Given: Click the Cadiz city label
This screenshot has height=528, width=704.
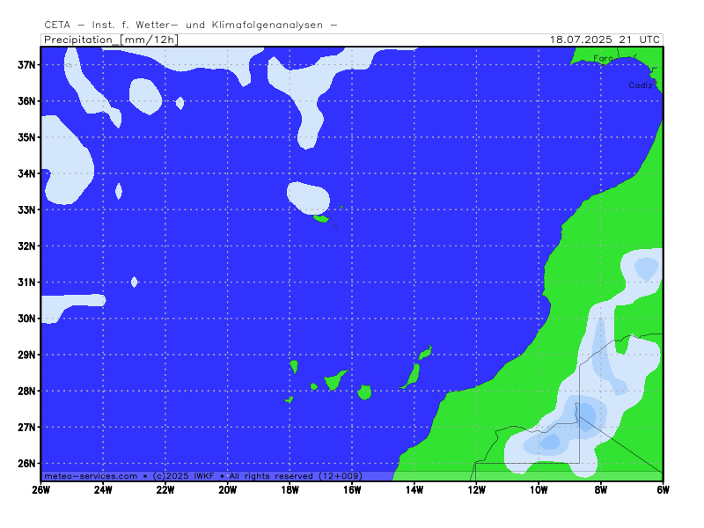Looking at the screenshot, I should pos(641,85).
